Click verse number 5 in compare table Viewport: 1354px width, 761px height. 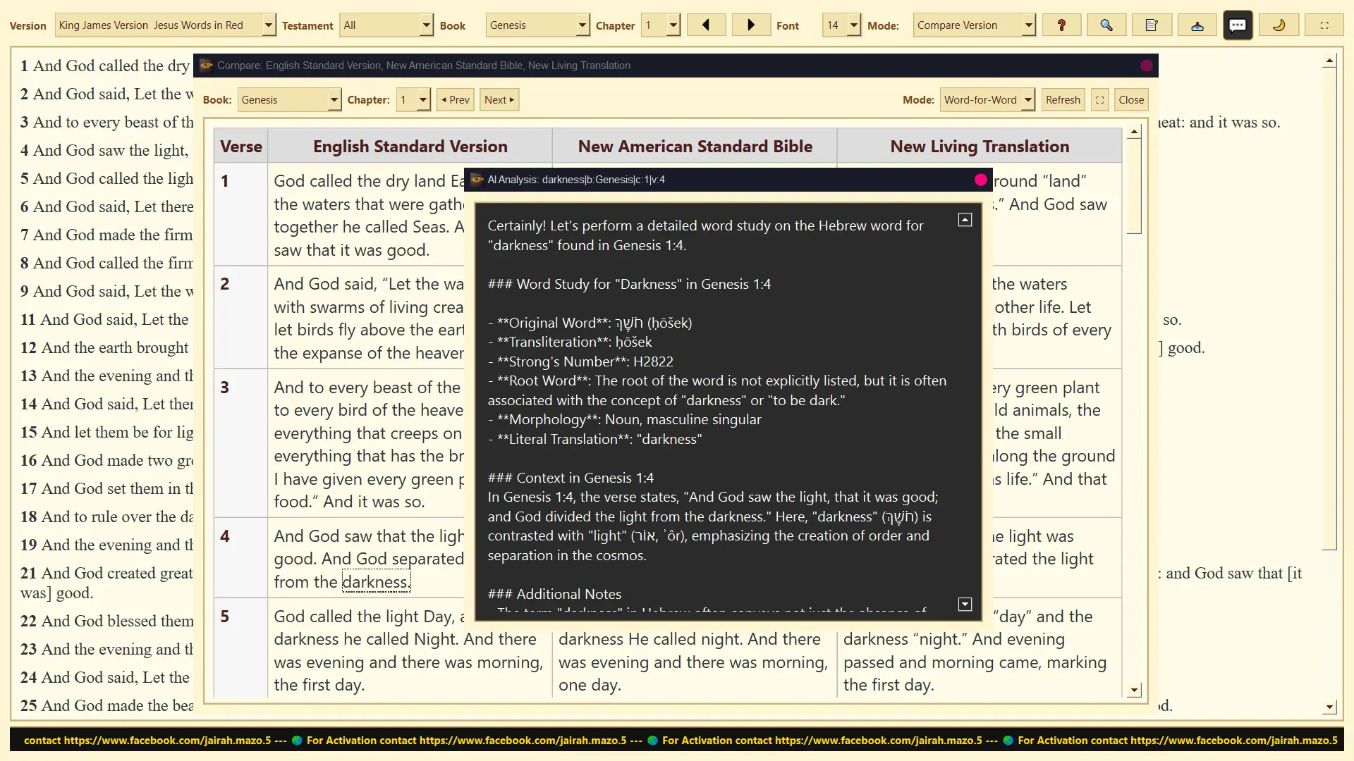(x=225, y=617)
